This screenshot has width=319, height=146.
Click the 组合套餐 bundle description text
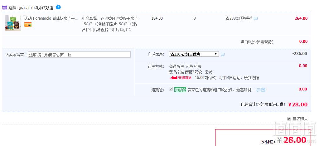pyautogui.click(x=110, y=24)
